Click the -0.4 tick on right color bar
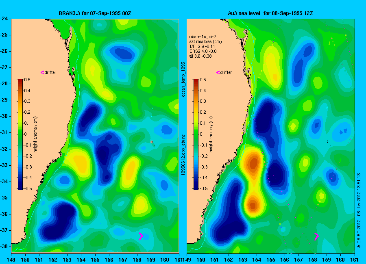 tap(203, 177)
